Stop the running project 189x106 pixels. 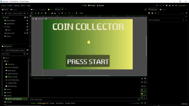(163, 6)
